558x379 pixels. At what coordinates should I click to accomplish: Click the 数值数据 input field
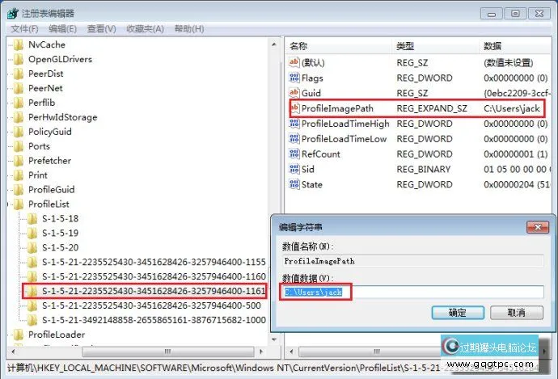click(x=412, y=293)
